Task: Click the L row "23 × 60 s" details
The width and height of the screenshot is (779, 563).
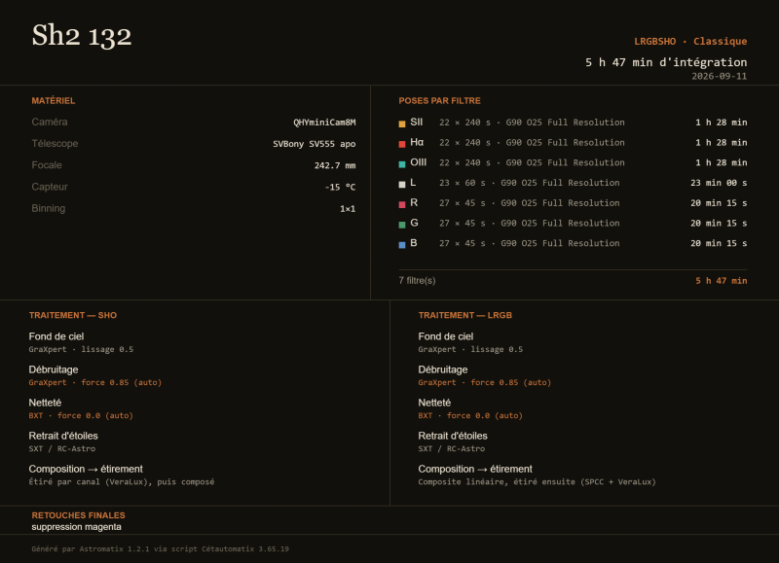Action: [x=462, y=183]
